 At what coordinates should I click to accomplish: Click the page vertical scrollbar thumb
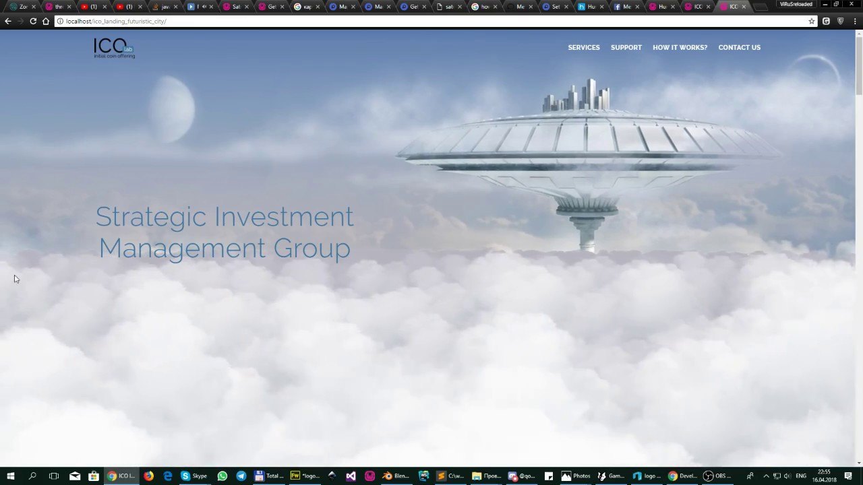[x=859, y=65]
